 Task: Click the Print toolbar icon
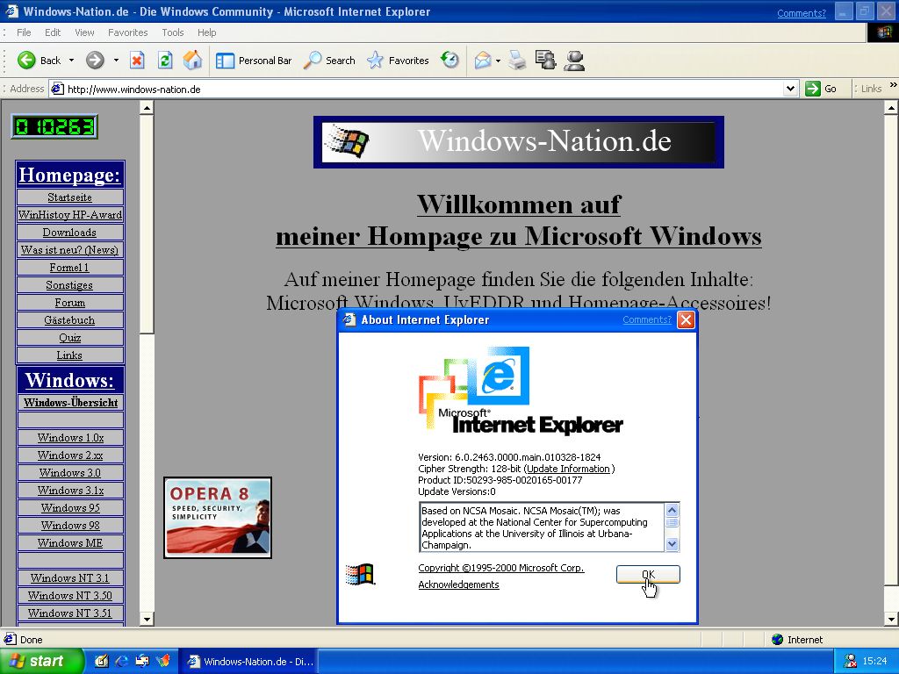pos(518,61)
